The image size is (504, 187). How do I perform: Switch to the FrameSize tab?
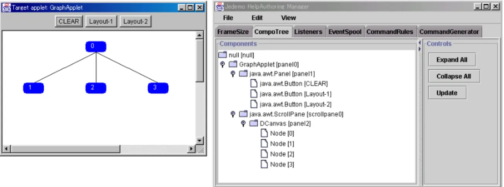point(233,32)
